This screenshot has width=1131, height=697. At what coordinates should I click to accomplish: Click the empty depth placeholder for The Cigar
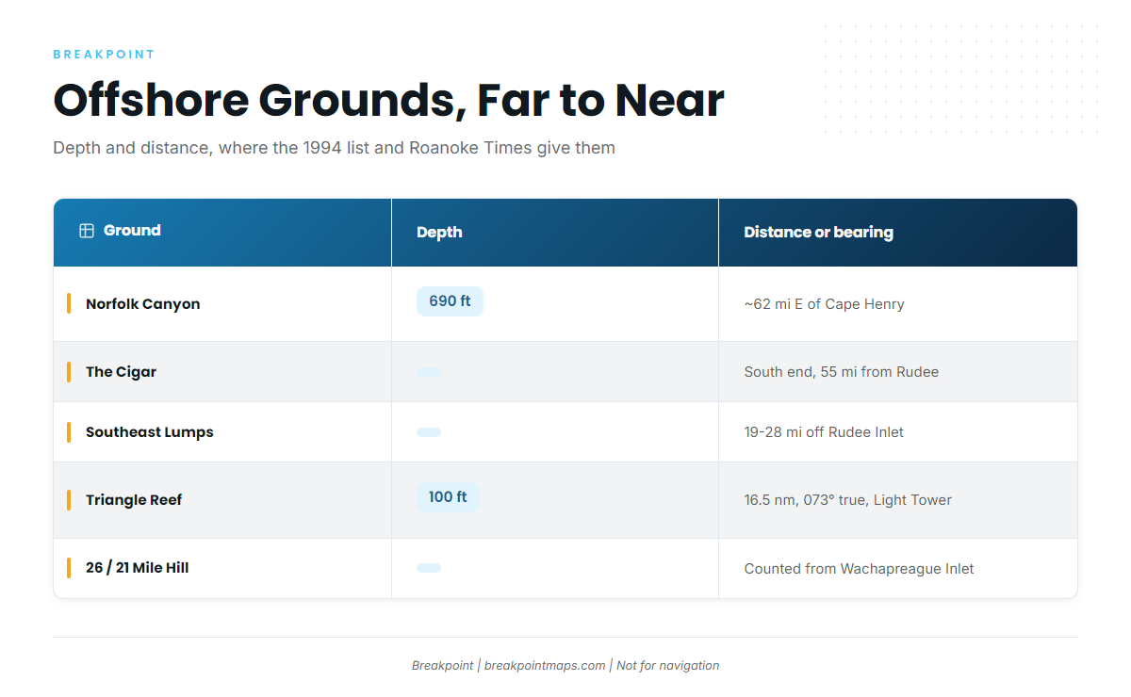(x=429, y=372)
